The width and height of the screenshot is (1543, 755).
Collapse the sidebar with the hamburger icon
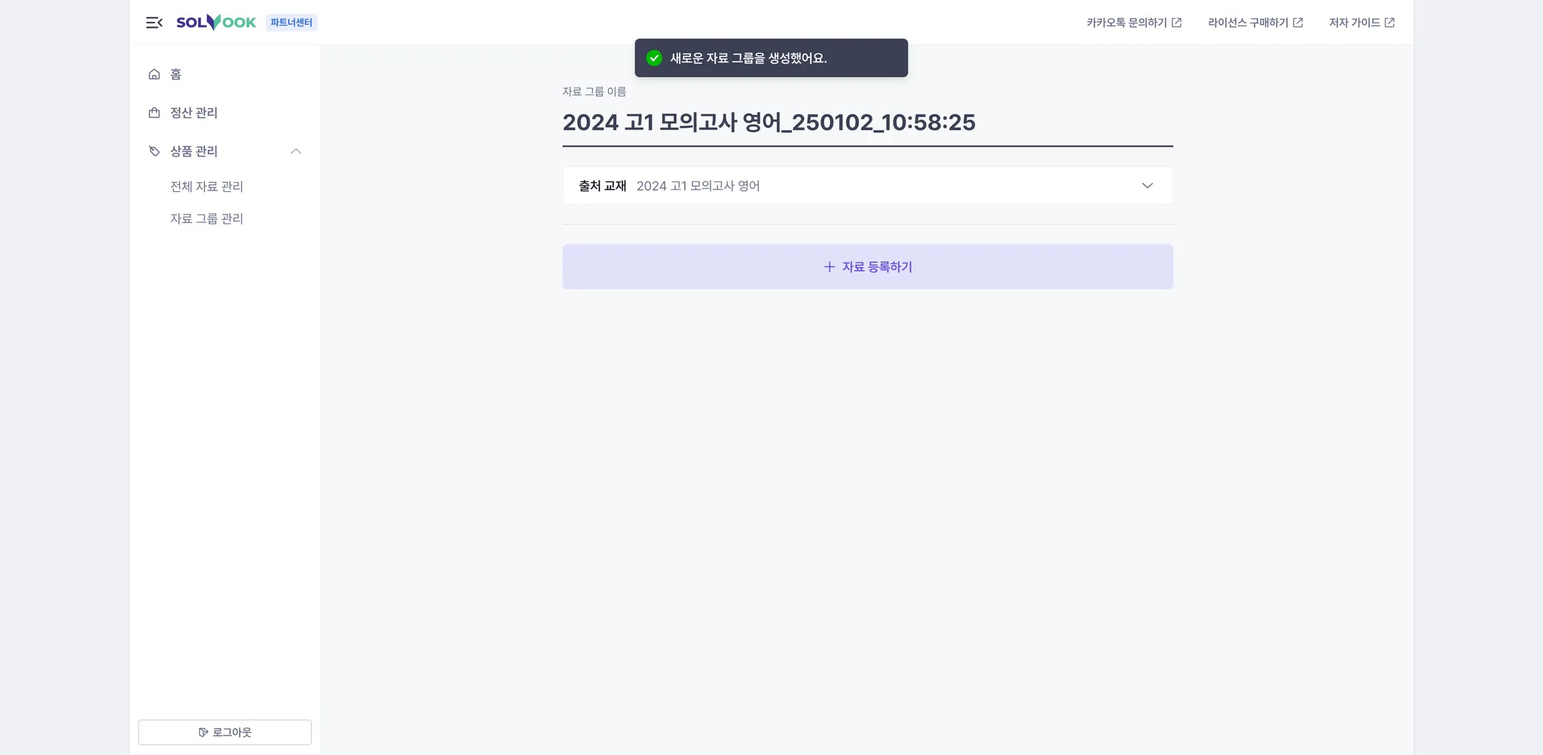coord(154,23)
